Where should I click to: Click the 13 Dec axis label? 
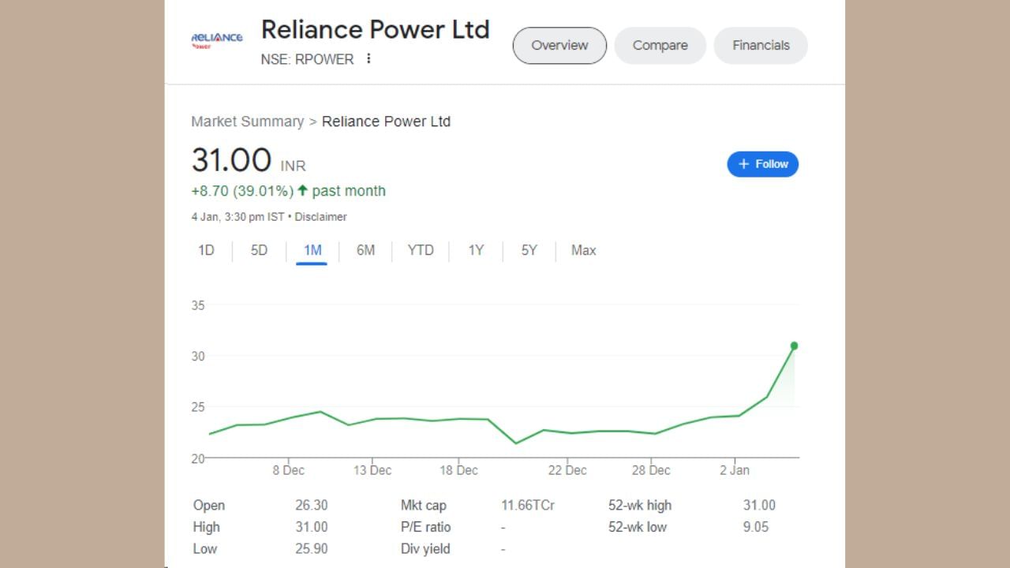pos(372,470)
